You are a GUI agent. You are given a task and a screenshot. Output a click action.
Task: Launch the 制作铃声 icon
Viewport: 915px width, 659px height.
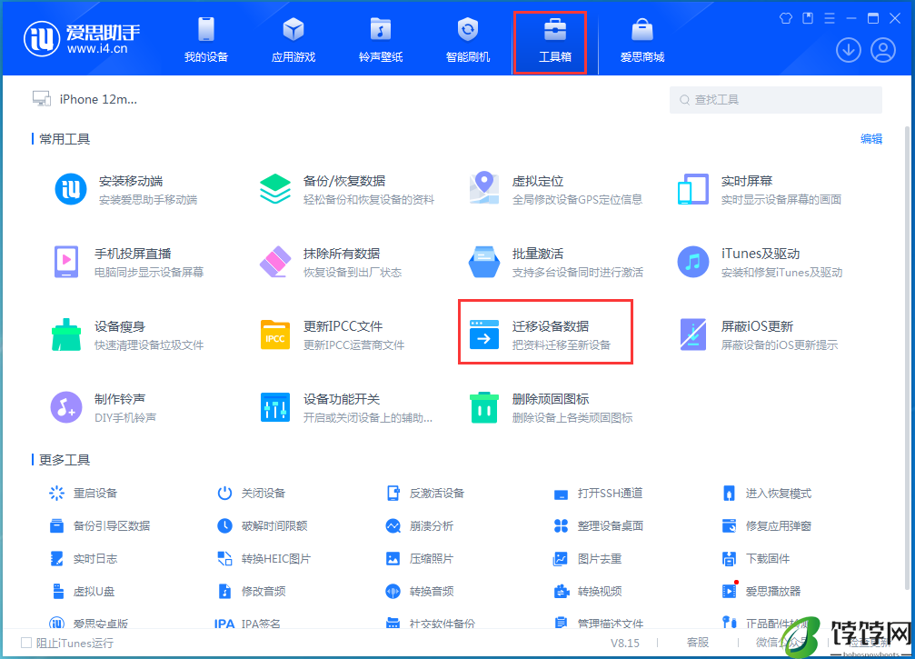(x=66, y=407)
